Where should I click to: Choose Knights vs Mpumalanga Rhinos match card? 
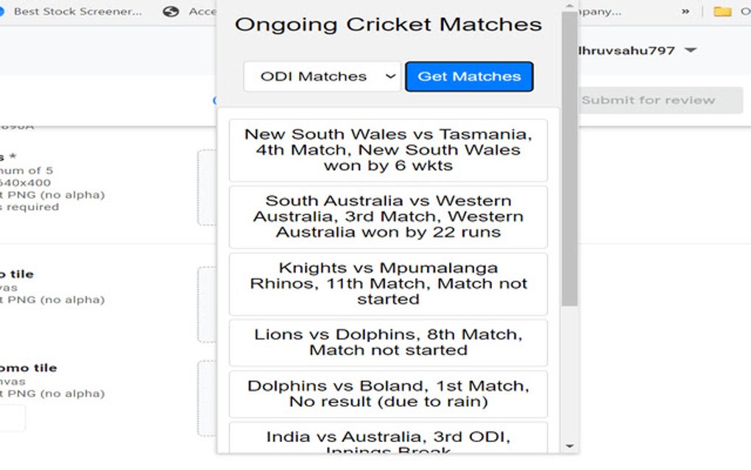(x=388, y=284)
